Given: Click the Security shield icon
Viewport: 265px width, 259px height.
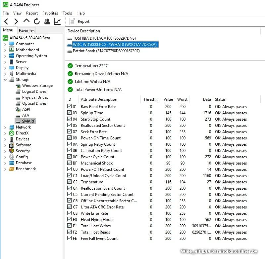Looking at the screenshot, I should (12, 151).
